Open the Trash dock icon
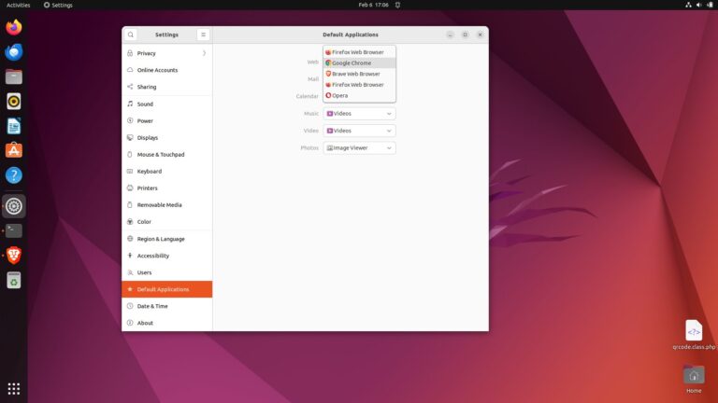This screenshot has width=718, height=403. pyautogui.click(x=14, y=280)
